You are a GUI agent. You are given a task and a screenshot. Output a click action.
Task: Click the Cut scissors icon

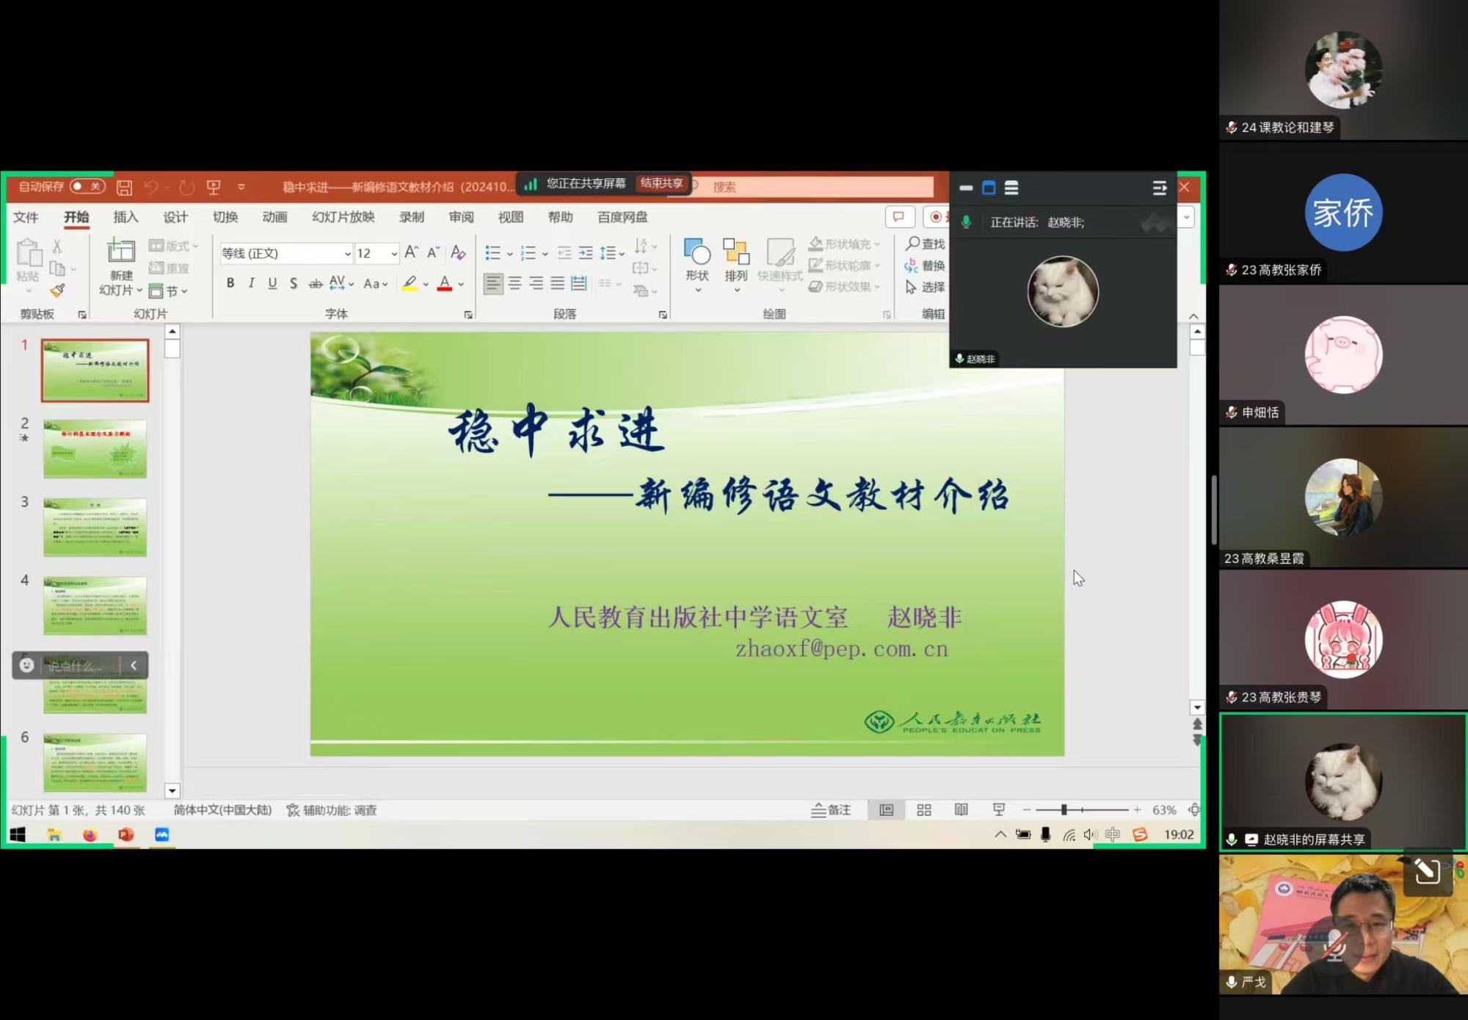pyautogui.click(x=57, y=247)
